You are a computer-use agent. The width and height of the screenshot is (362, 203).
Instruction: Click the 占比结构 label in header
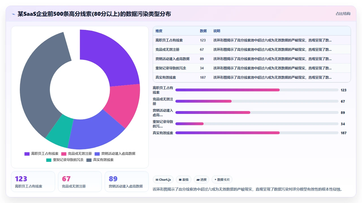(343, 14)
